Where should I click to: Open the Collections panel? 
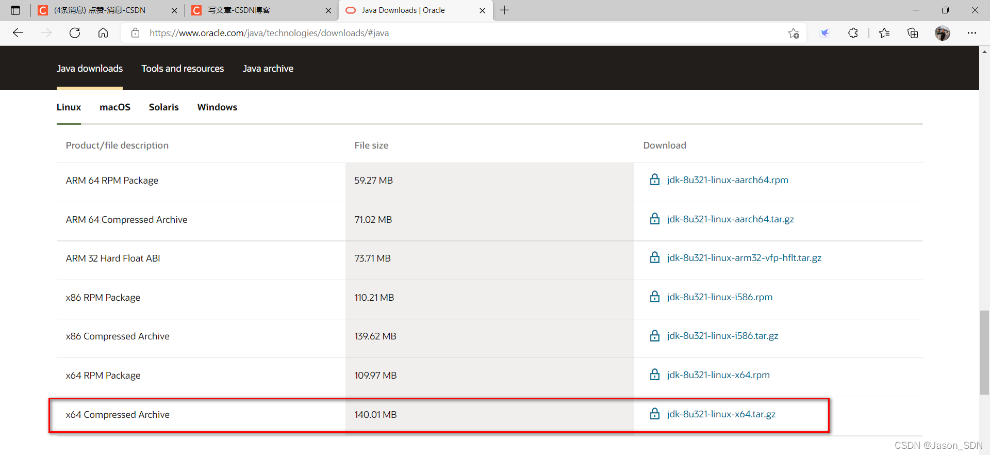[x=913, y=33]
